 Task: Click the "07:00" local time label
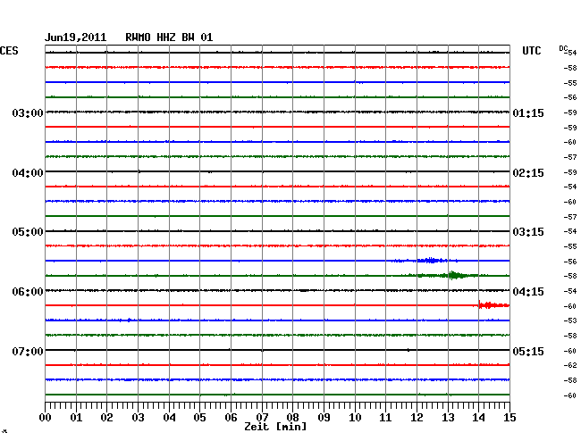28,351
